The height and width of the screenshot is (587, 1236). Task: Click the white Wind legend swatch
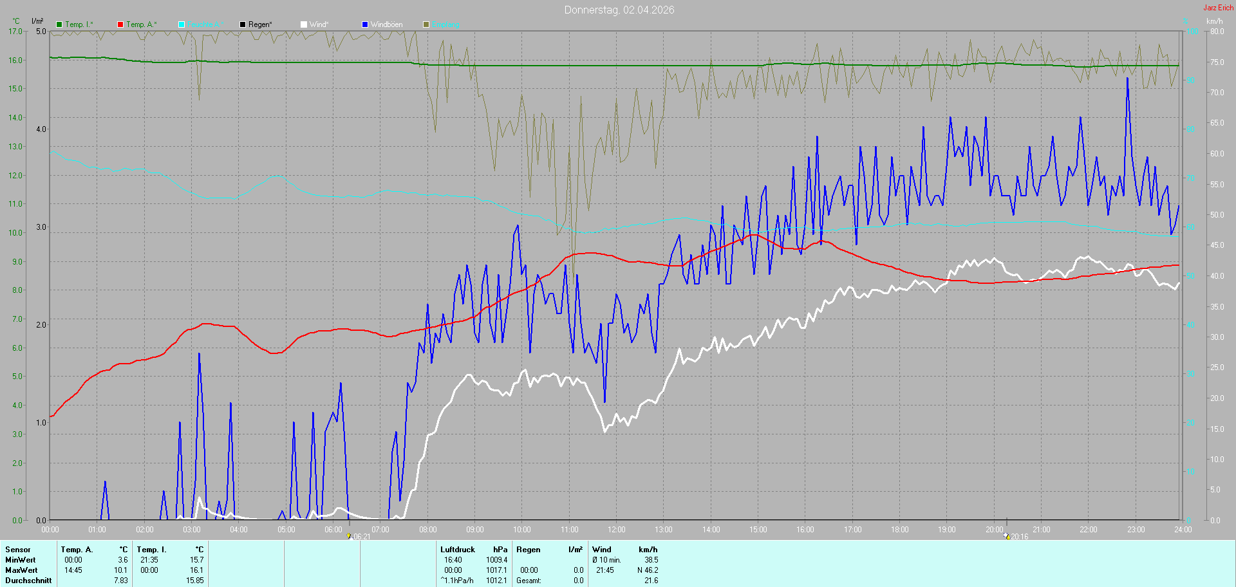[x=304, y=24]
